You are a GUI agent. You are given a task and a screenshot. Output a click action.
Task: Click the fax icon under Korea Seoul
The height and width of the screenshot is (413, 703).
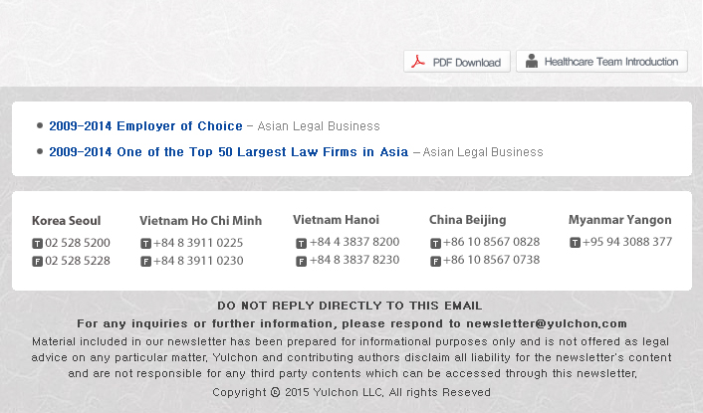37,261
